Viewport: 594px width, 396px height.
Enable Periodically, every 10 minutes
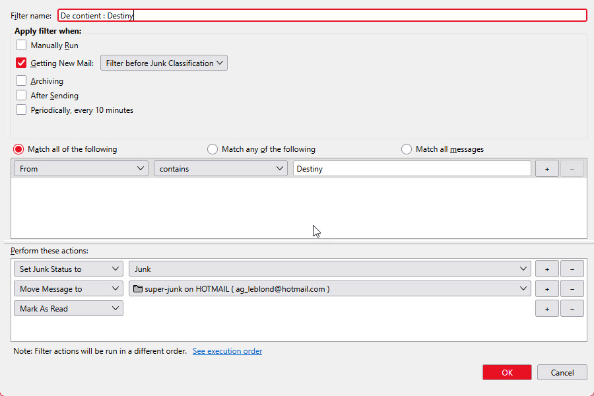(x=21, y=110)
